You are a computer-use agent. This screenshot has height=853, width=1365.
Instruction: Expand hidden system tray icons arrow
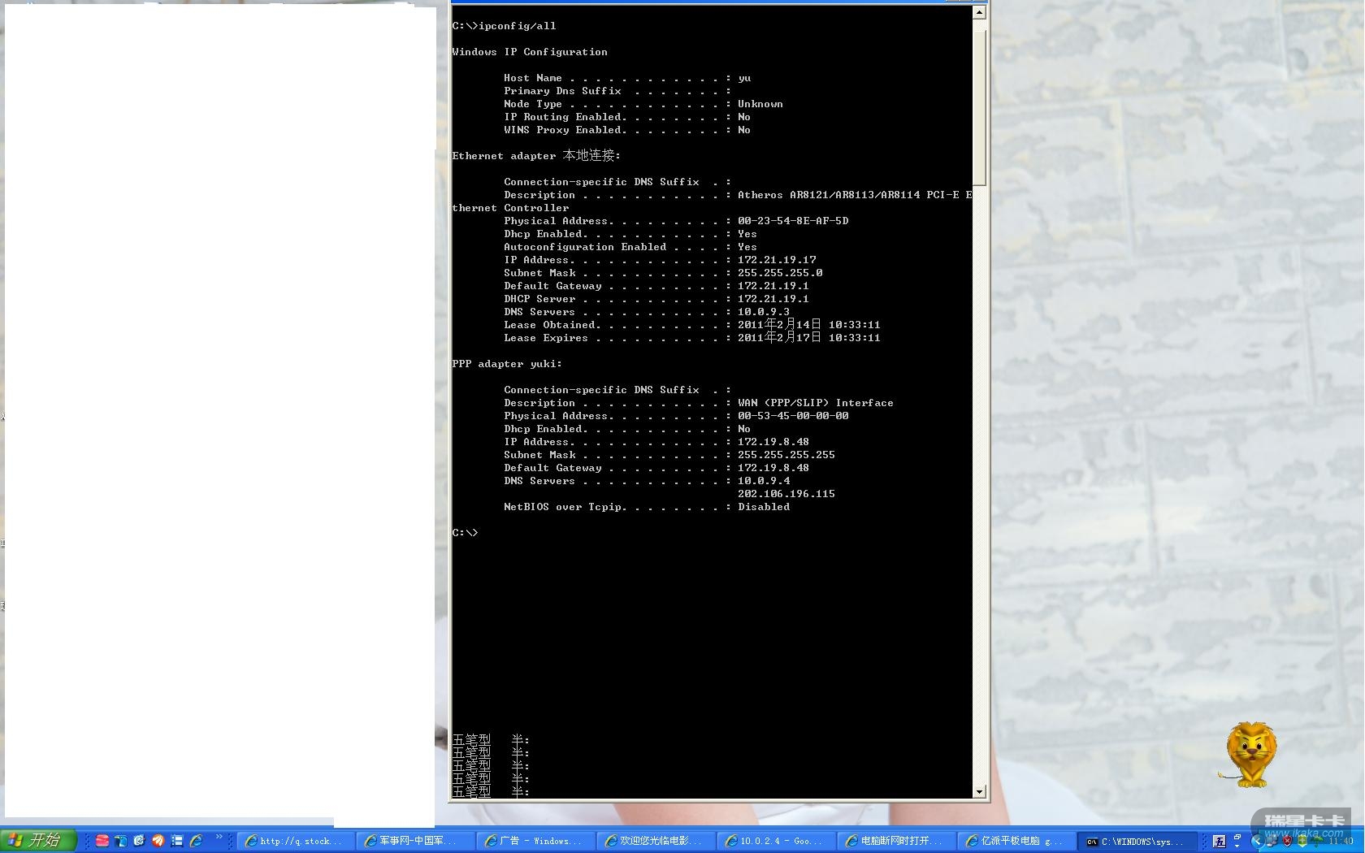pyautogui.click(x=1258, y=841)
